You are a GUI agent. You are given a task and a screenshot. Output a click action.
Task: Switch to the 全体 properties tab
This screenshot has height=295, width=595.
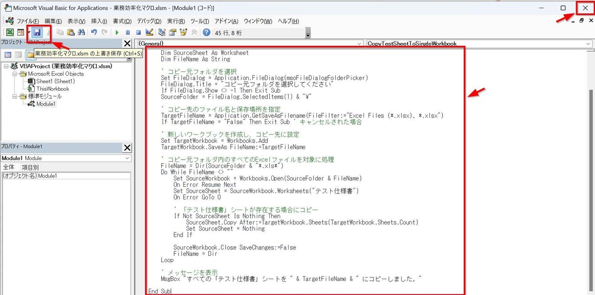9,167
